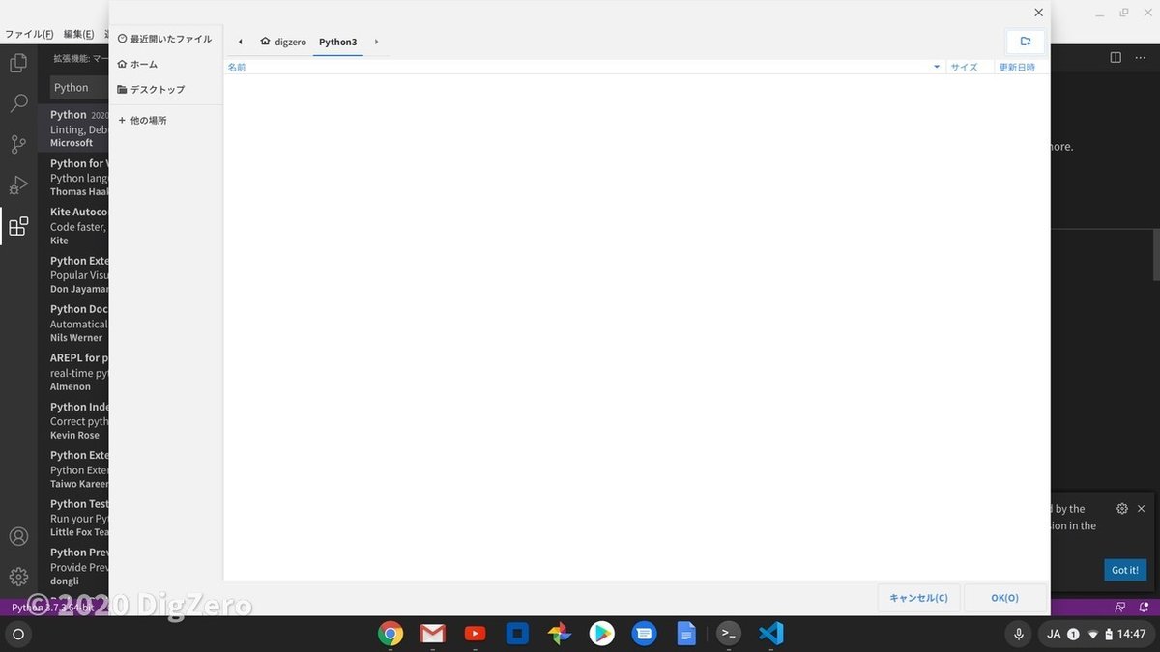Open the Run and Debug icon
Viewport: 1160px width, 652px height.
tap(18, 185)
